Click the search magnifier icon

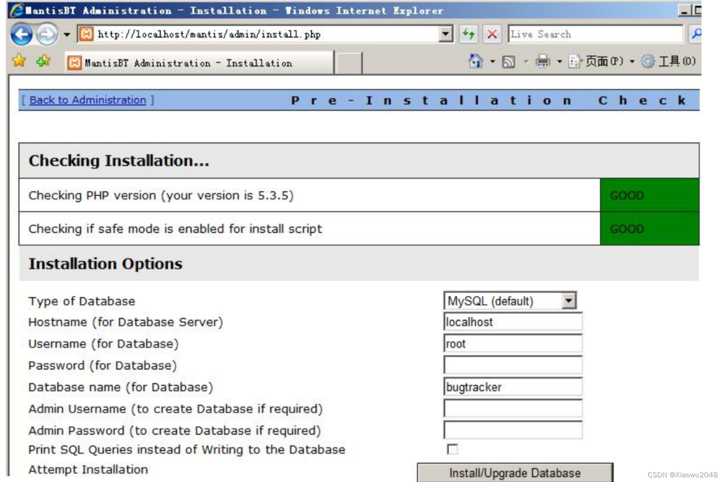pos(696,34)
